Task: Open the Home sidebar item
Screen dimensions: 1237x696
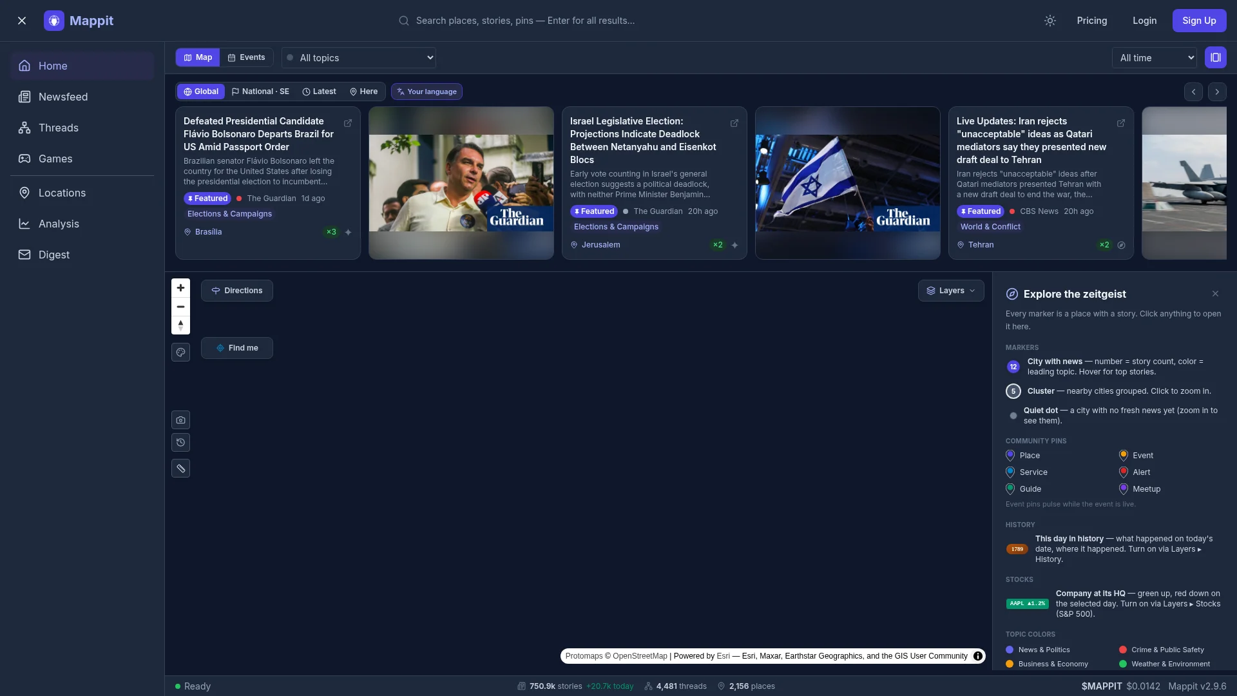Action: 82,66
